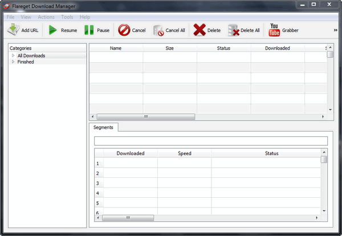Sort downloads by Size column header

170,48
